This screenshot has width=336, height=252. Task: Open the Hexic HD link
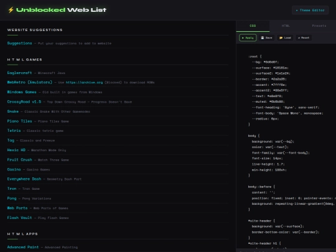point(16,150)
